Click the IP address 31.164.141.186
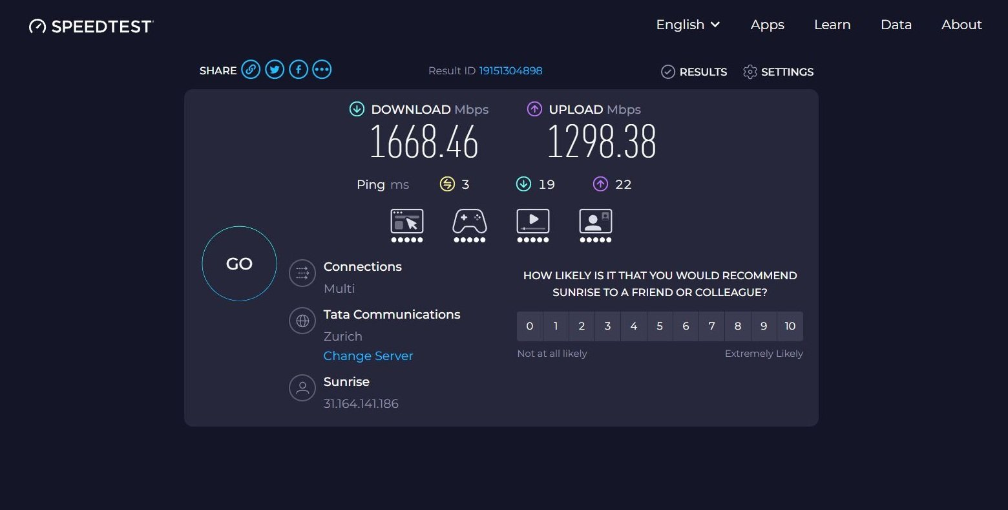 coord(361,404)
